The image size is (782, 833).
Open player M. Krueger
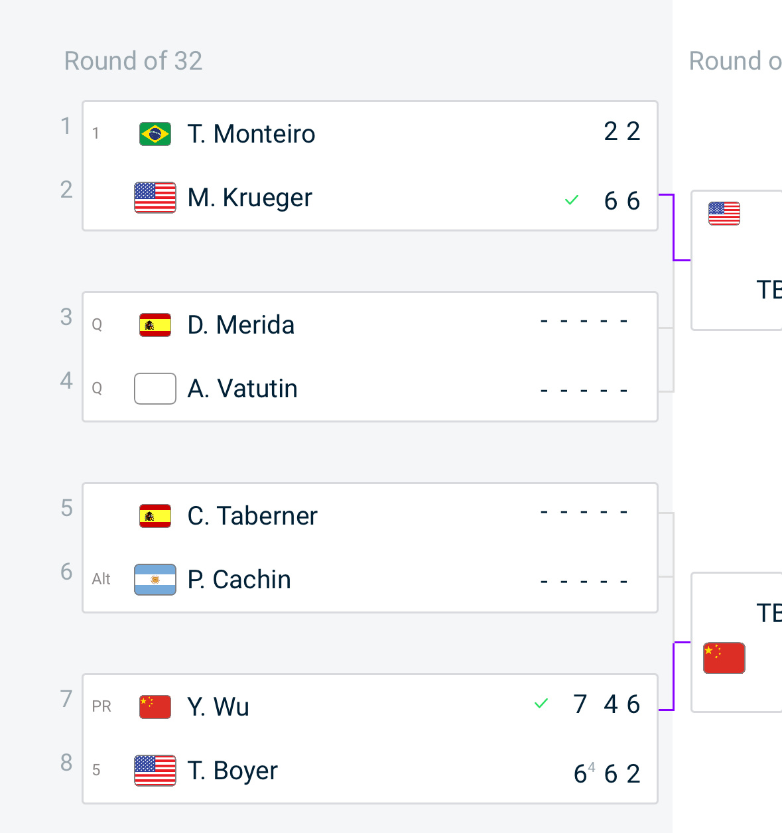250,198
